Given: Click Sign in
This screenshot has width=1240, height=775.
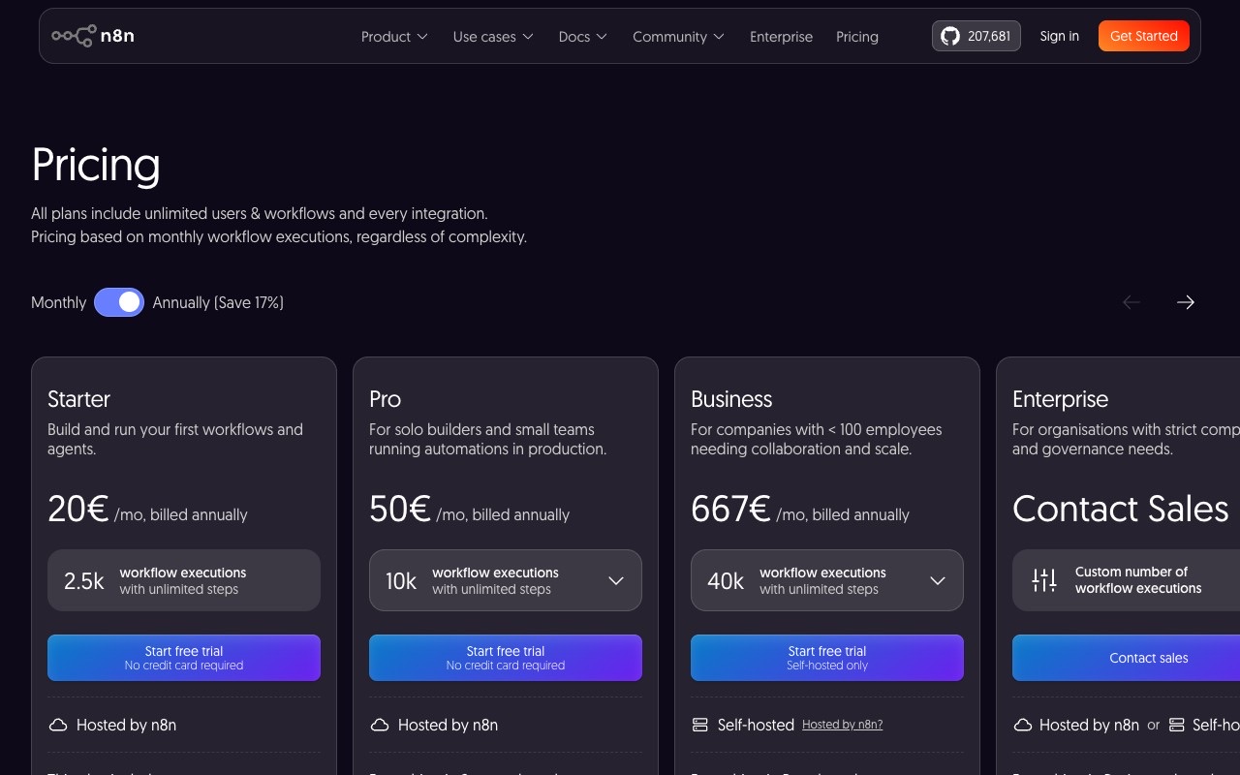Looking at the screenshot, I should pyautogui.click(x=1060, y=36).
